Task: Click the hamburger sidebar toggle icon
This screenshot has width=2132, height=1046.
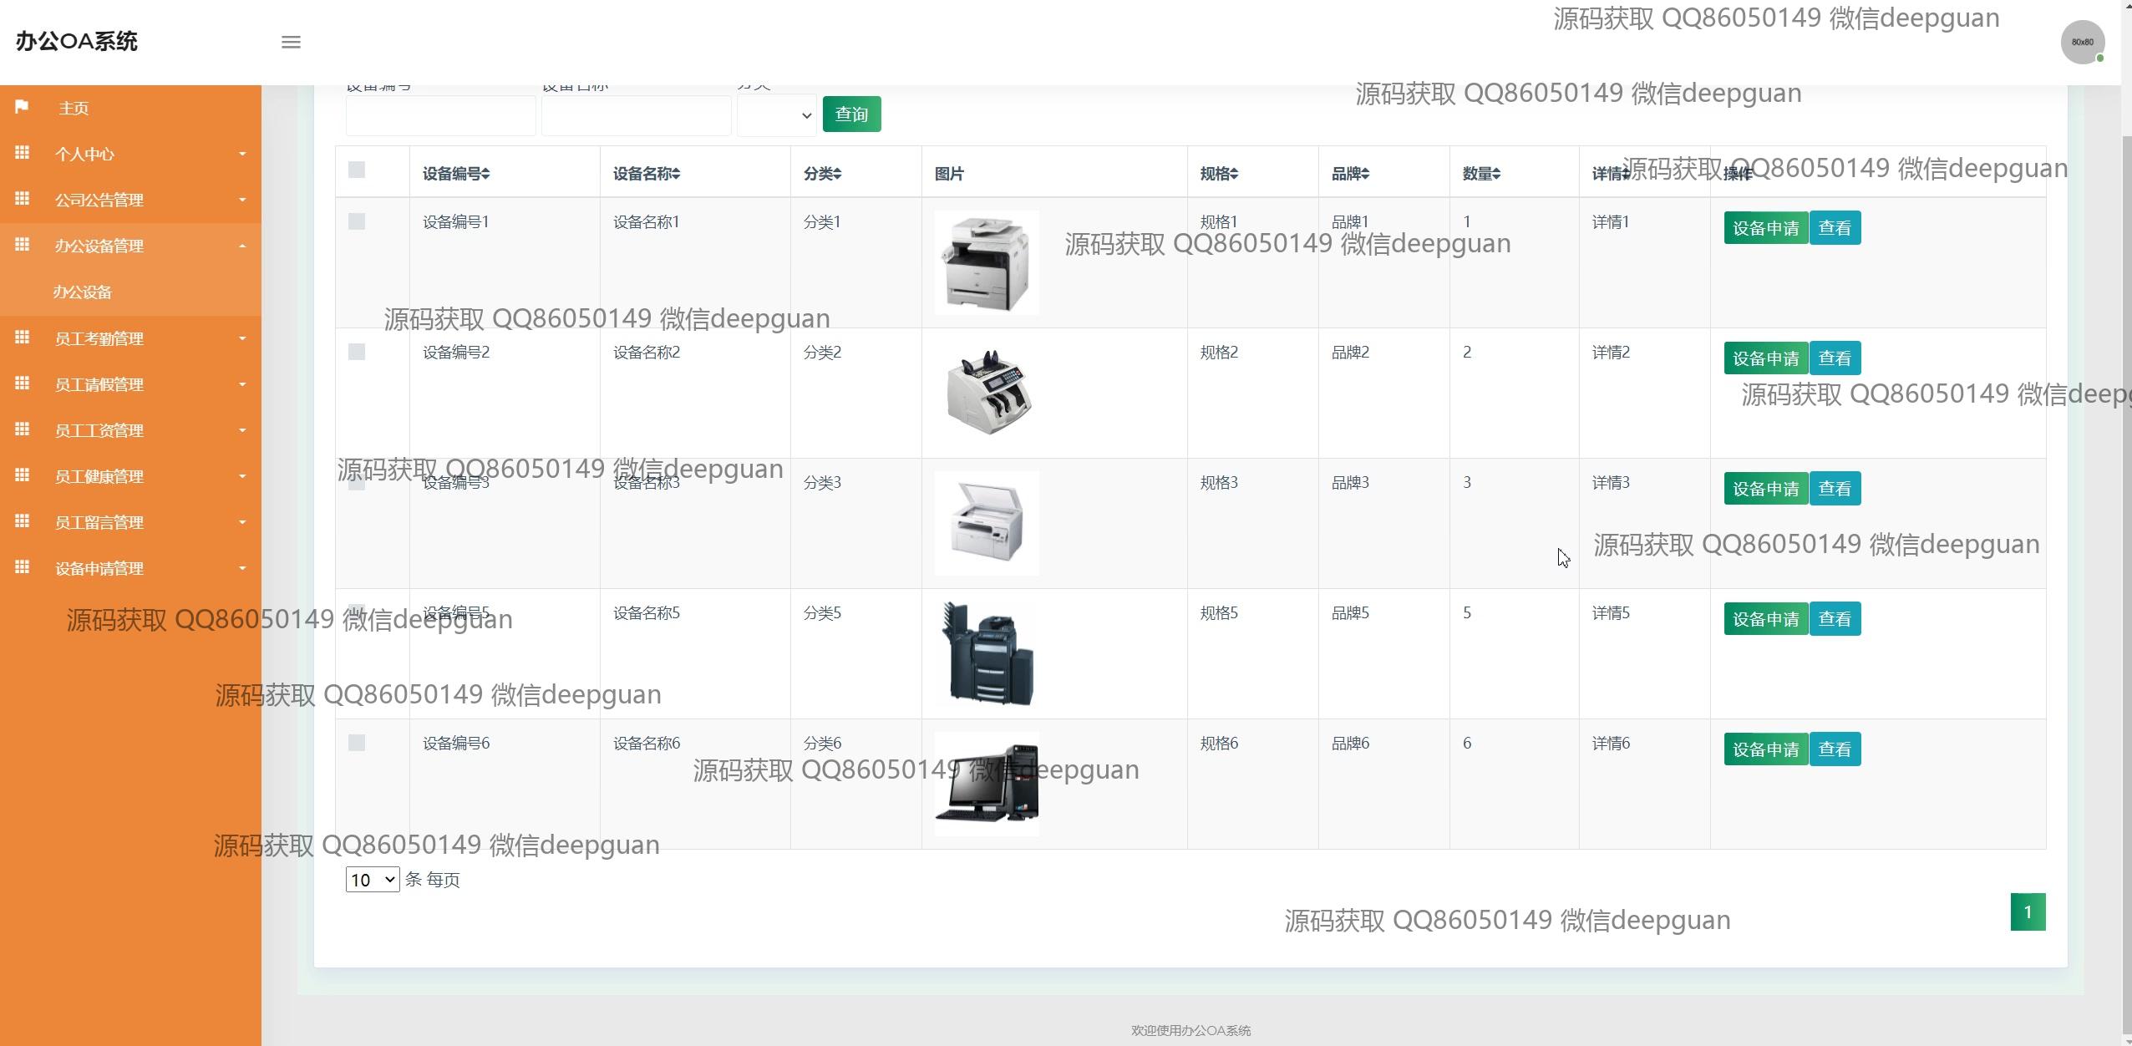Action: 291,42
